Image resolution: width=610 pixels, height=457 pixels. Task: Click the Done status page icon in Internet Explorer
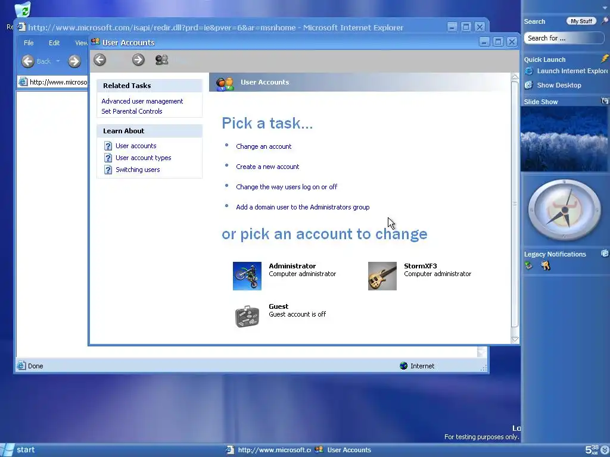(x=21, y=366)
